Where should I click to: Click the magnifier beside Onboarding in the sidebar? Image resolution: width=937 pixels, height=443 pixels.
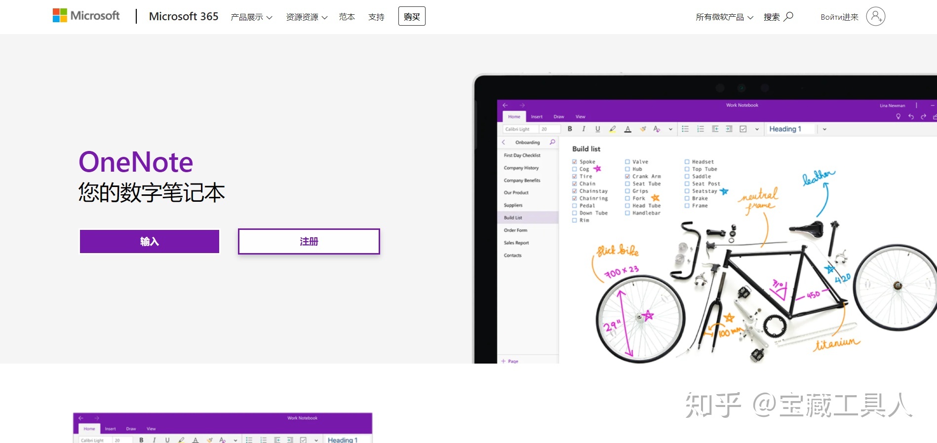tap(552, 142)
